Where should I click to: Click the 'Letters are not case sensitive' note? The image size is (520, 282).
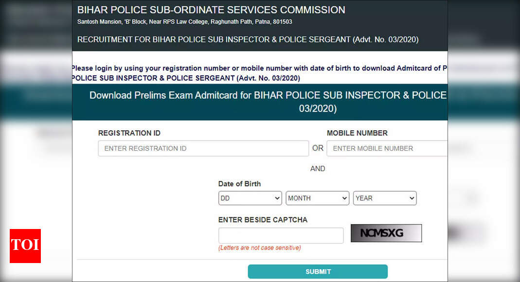260,248
